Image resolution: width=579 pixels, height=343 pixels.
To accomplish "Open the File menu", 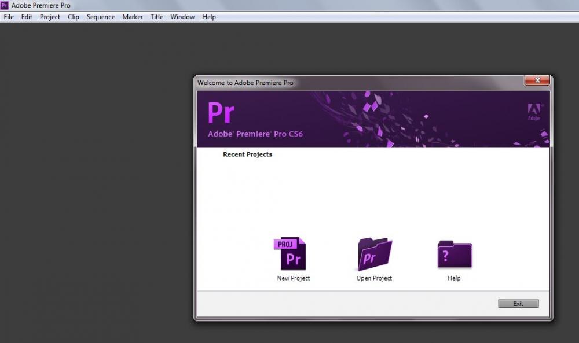I will [x=9, y=17].
